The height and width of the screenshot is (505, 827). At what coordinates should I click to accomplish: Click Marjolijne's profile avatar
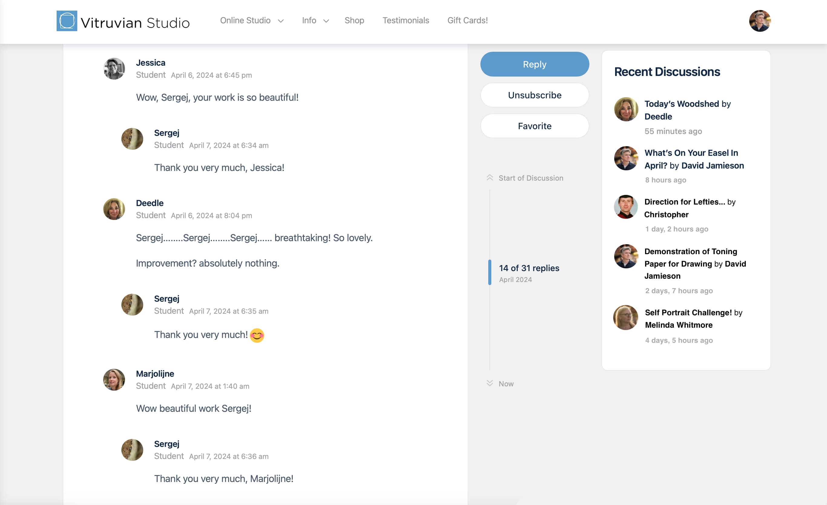114,380
